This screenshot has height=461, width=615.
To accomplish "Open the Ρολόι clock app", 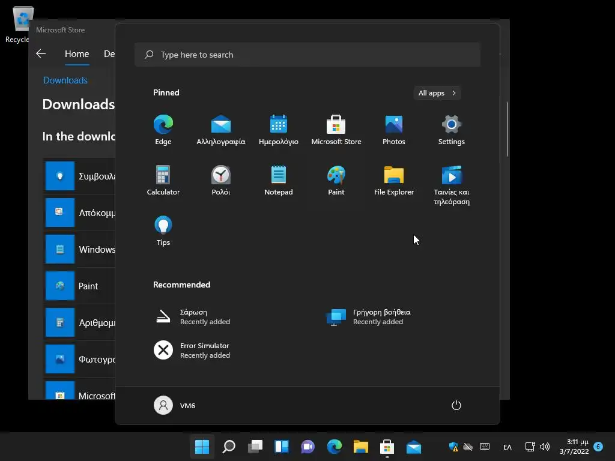I will (x=221, y=180).
